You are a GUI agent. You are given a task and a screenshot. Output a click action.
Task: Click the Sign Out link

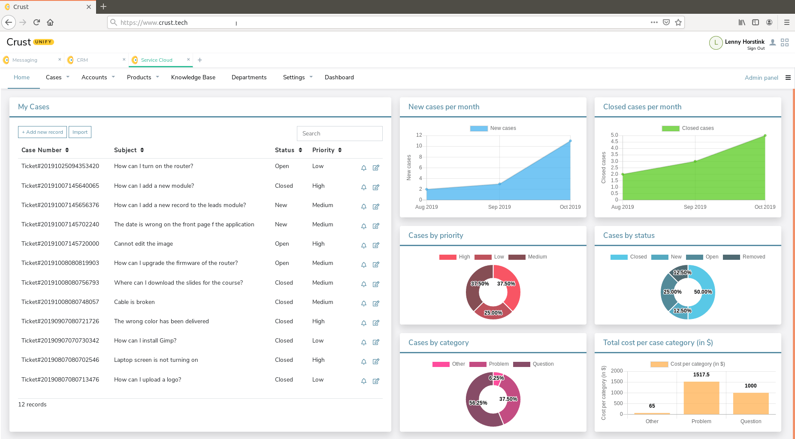[x=756, y=48]
